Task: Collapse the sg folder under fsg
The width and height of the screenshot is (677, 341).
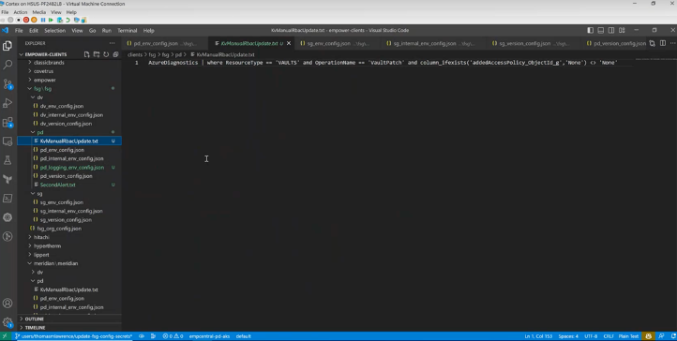Action: pos(39,194)
